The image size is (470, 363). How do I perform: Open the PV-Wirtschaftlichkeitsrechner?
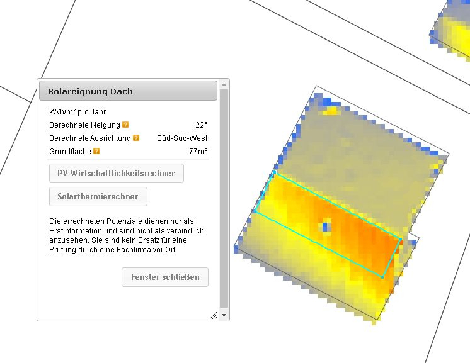coord(116,174)
